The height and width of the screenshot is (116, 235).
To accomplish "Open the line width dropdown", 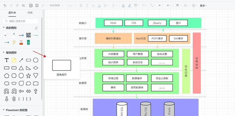I will point(136,6).
